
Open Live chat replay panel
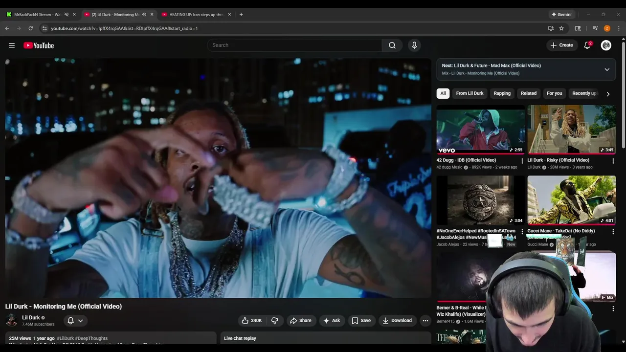tap(325, 338)
